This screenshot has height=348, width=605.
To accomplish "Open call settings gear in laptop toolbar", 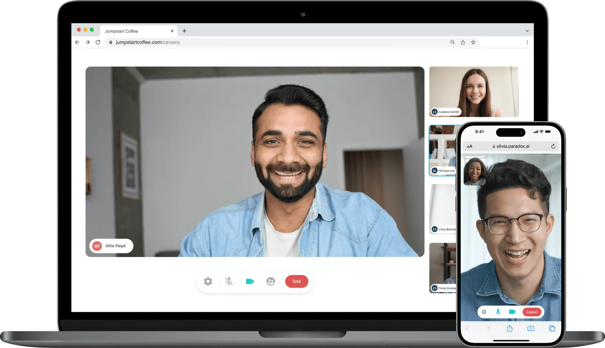I will click(x=208, y=281).
